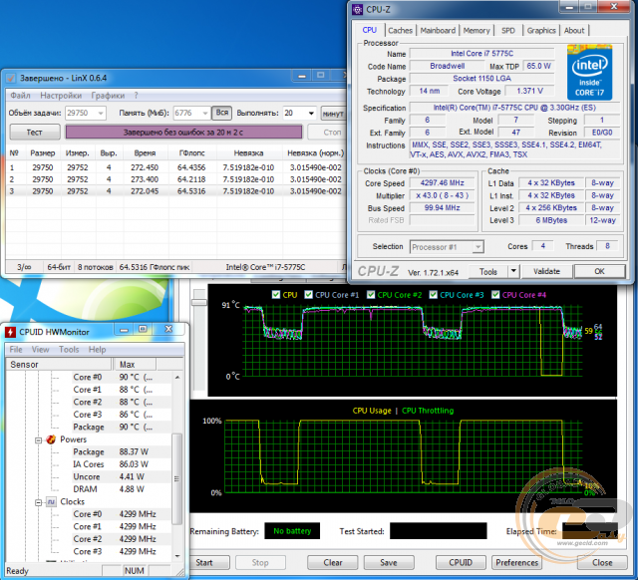
Task: Click the Preferences button
Action: (516, 562)
